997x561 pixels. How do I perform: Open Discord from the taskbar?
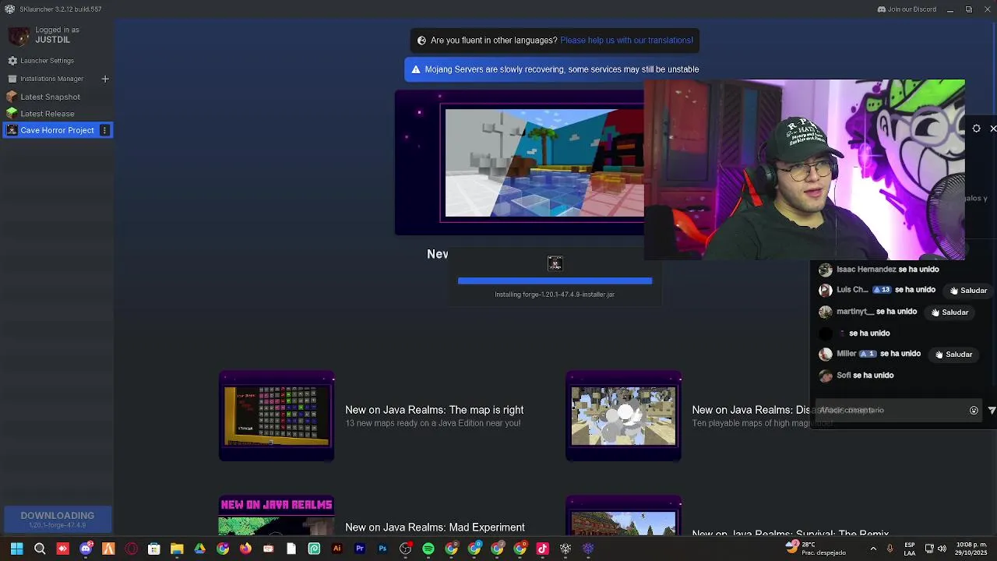[x=86, y=549]
